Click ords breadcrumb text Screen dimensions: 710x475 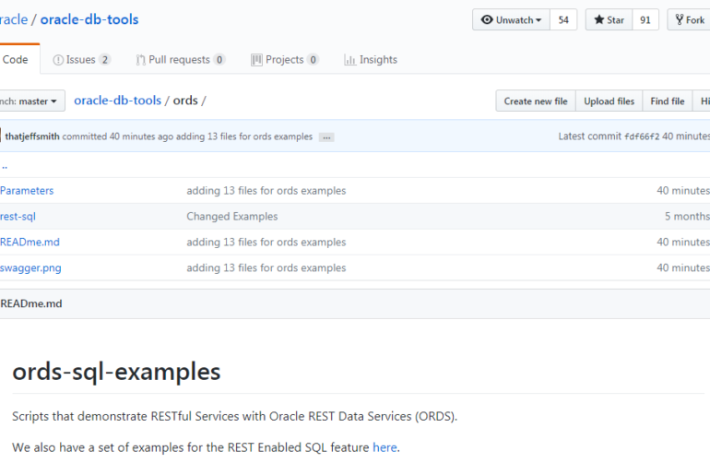click(185, 100)
